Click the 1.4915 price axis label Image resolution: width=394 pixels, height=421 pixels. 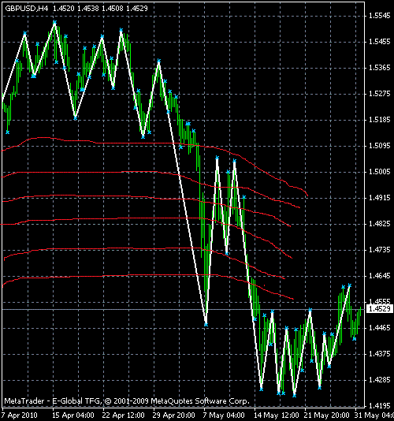pyautogui.click(x=380, y=198)
